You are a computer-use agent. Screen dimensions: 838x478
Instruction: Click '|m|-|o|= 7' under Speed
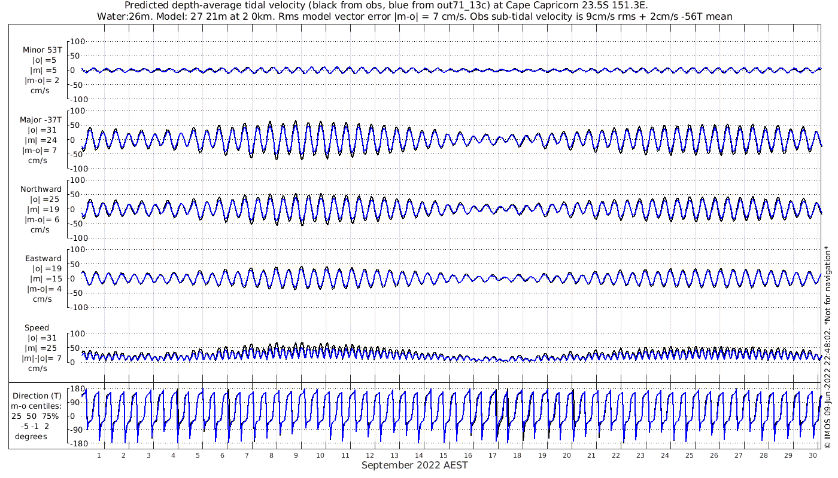tap(42, 358)
